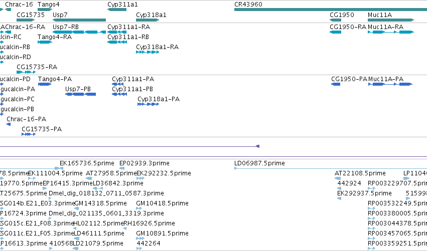Select the LD06987.5prime EST feature
This screenshot has width=427, height=251.
point(331,169)
